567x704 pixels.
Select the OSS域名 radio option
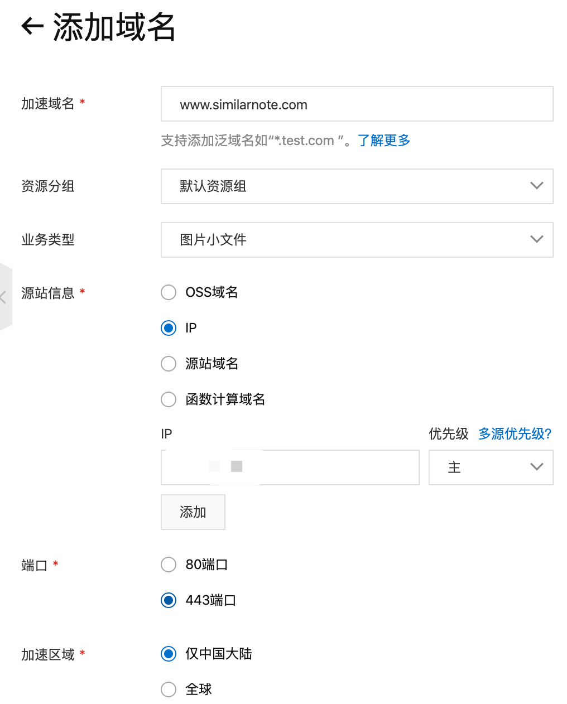click(169, 292)
